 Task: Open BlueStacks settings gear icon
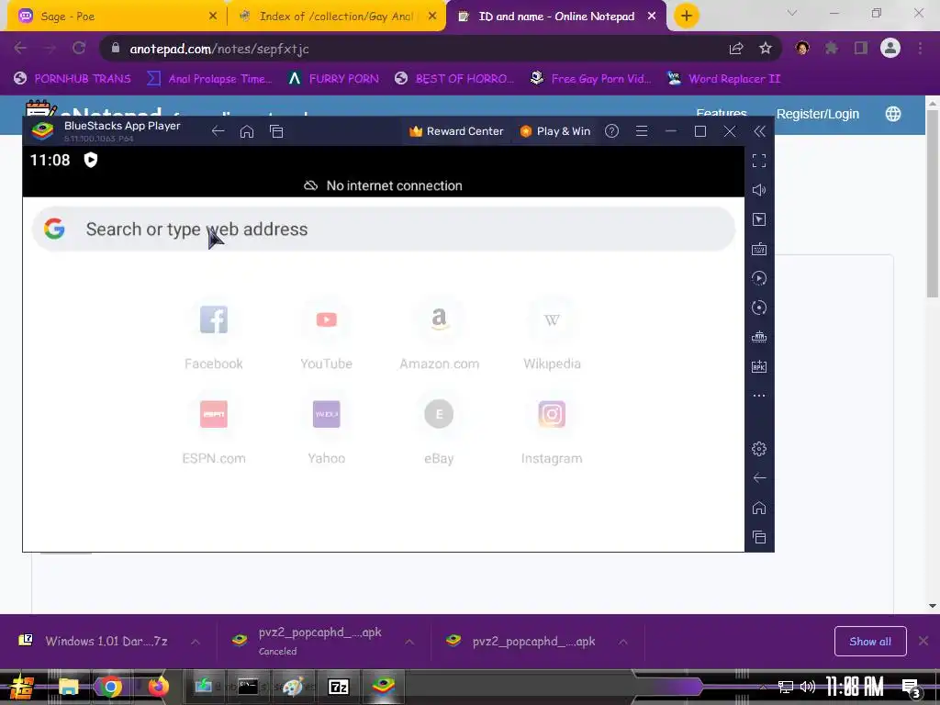click(x=759, y=449)
